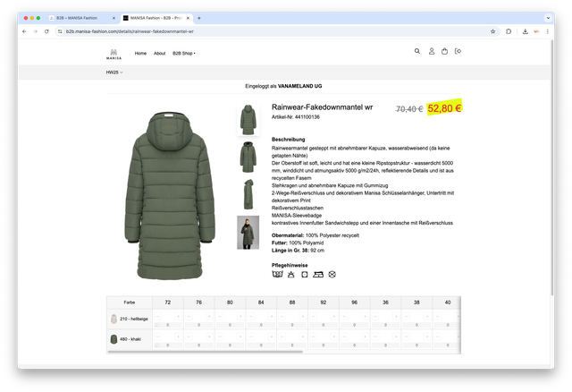Bookmark this page with the star icon
The width and height of the screenshot is (572, 392).
click(492, 30)
